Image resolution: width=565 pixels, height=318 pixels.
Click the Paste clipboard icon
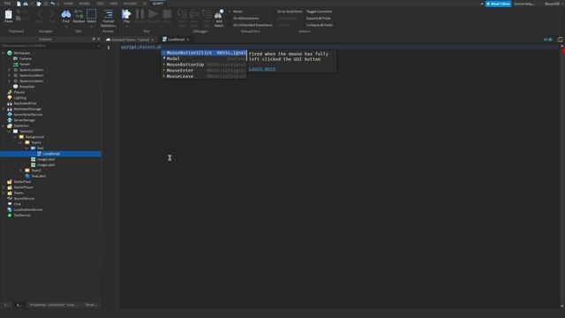coord(8,15)
